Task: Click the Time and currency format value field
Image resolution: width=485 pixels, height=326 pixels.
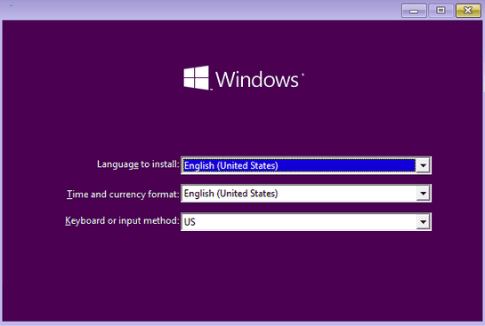Action: (299, 194)
